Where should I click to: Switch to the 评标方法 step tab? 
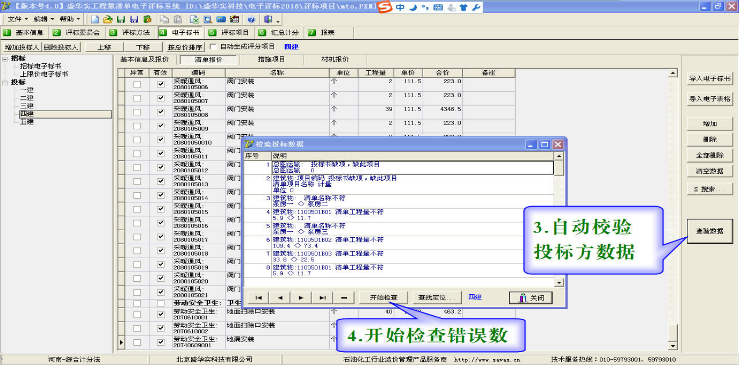(x=131, y=33)
